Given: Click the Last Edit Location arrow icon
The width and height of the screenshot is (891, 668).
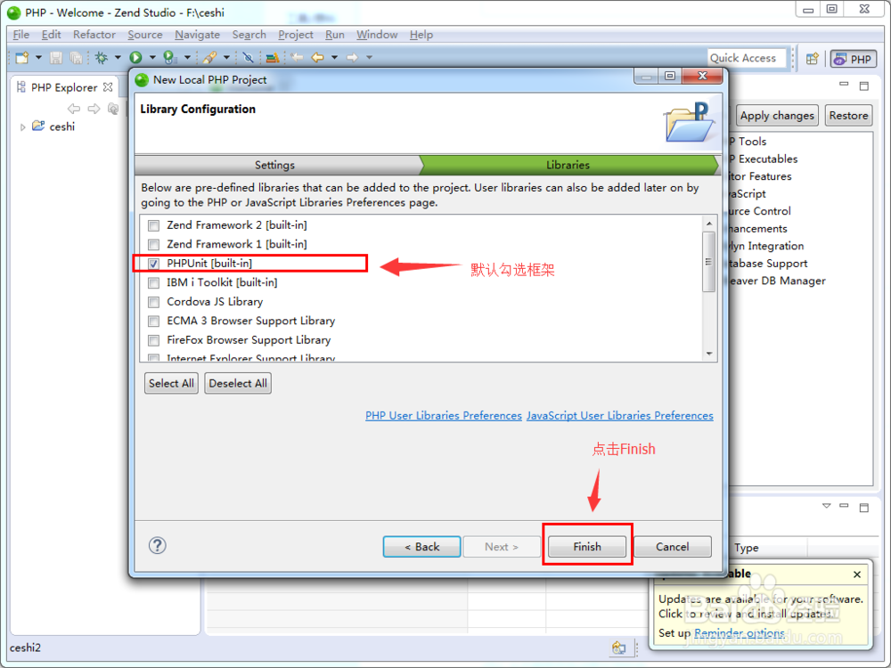Looking at the screenshot, I should 297,57.
